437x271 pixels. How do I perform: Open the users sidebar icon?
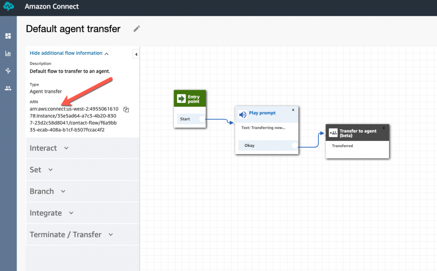point(8,88)
